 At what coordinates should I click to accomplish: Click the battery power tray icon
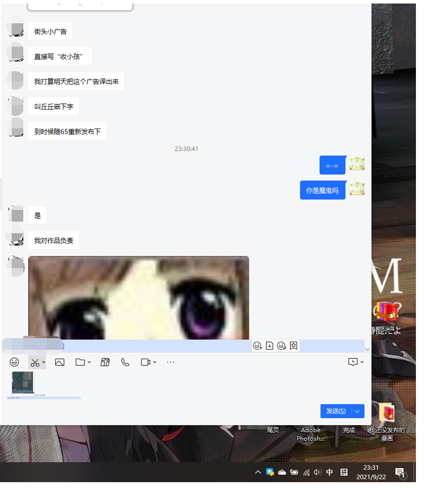(294, 472)
